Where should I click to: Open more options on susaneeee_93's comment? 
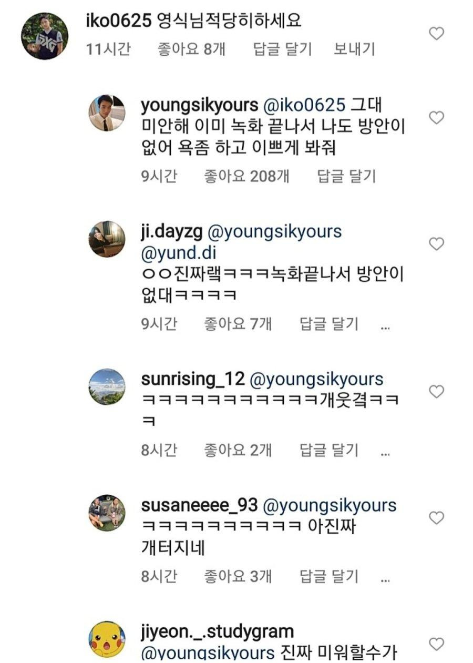pyautogui.click(x=385, y=578)
